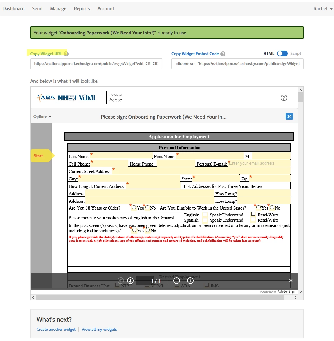Select No for Eligible to Work in US
The image size is (334, 341).
pyautogui.click(x=272, y=207)
